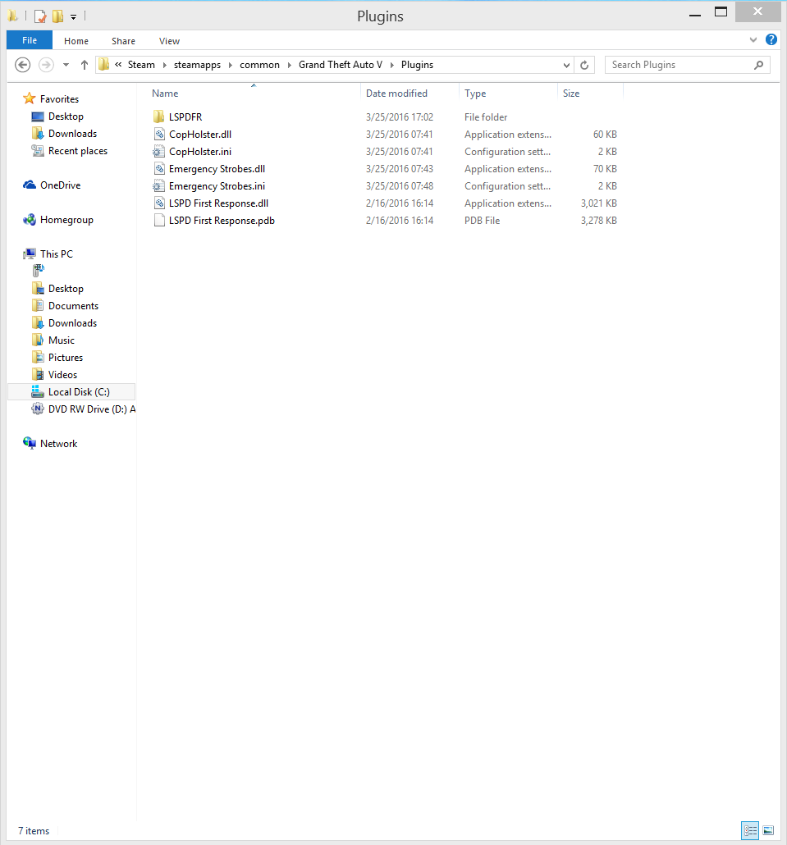The width and height of the screenshot is (787, 845).
Task: Switch to Large icons view
Action: [x=769, y=830]
